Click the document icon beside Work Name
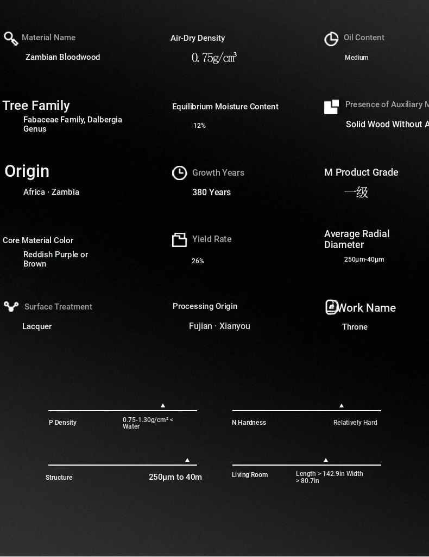 coord(331,307)
